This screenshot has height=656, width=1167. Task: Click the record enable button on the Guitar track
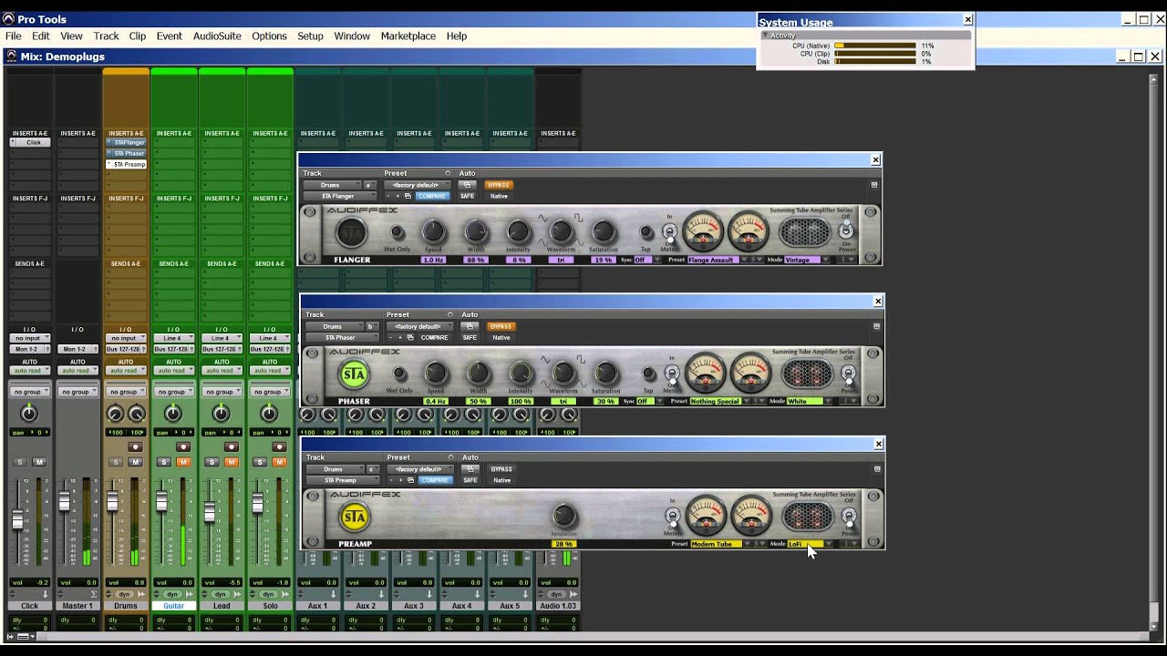coord(183,446)
